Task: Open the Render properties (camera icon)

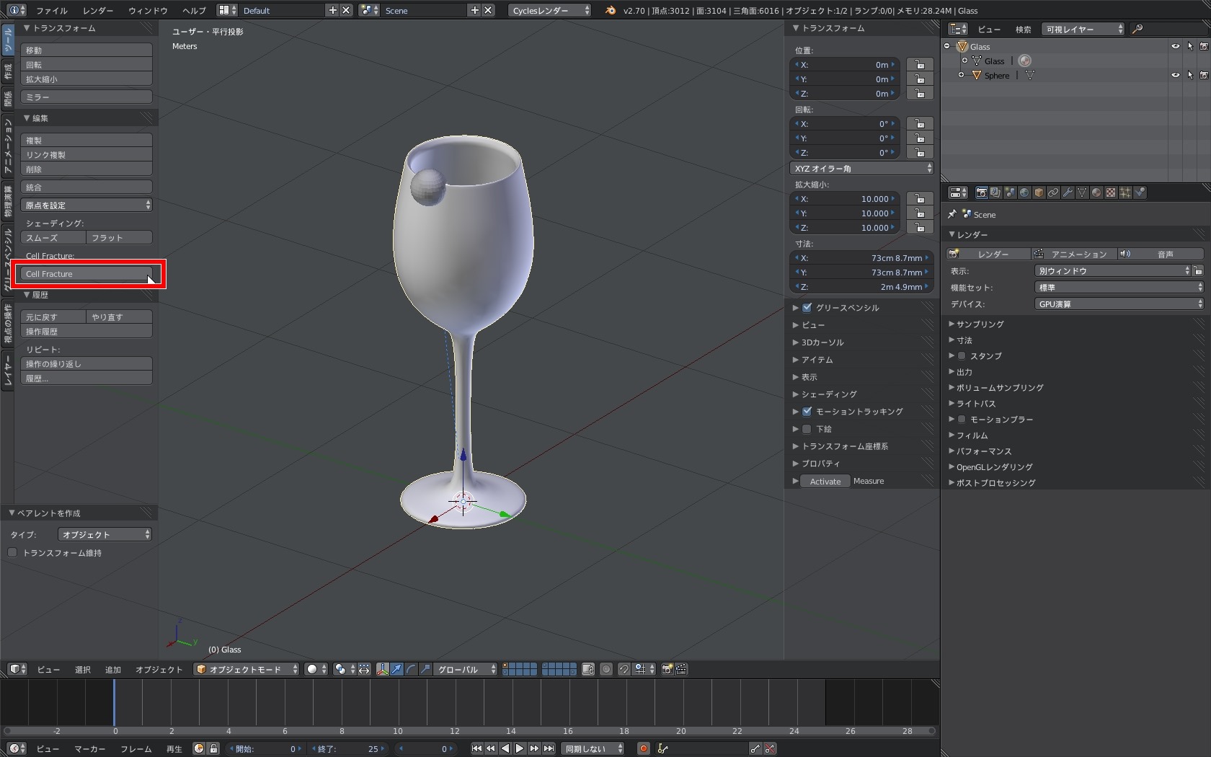Action: click(x=981, y=192)
